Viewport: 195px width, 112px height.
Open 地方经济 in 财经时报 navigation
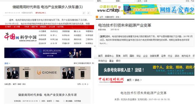tap(186, 56)
